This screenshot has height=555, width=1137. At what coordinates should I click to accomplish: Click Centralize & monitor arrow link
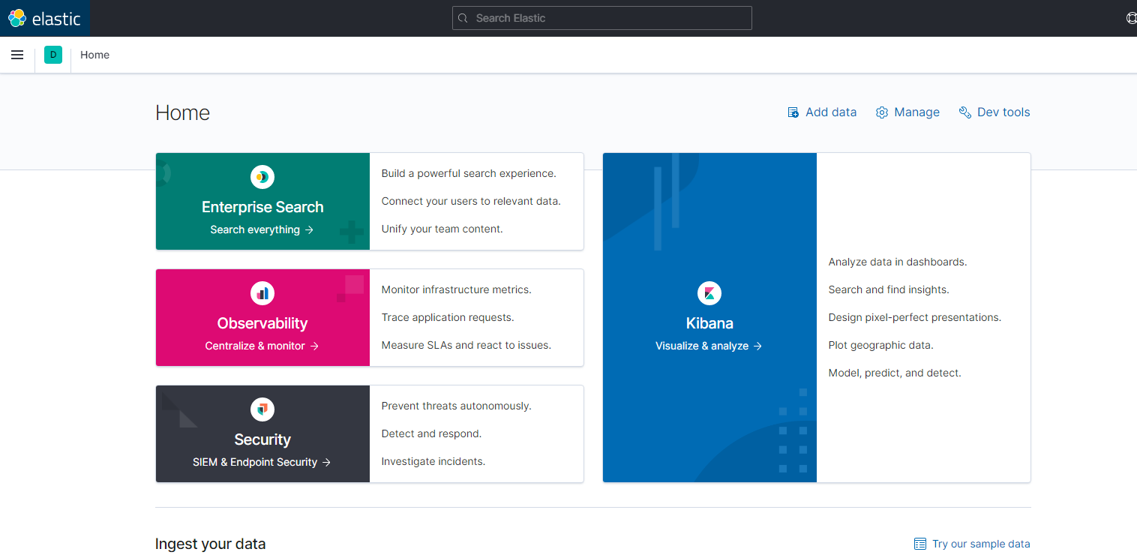pyautogui.click(x=262, y=346)
